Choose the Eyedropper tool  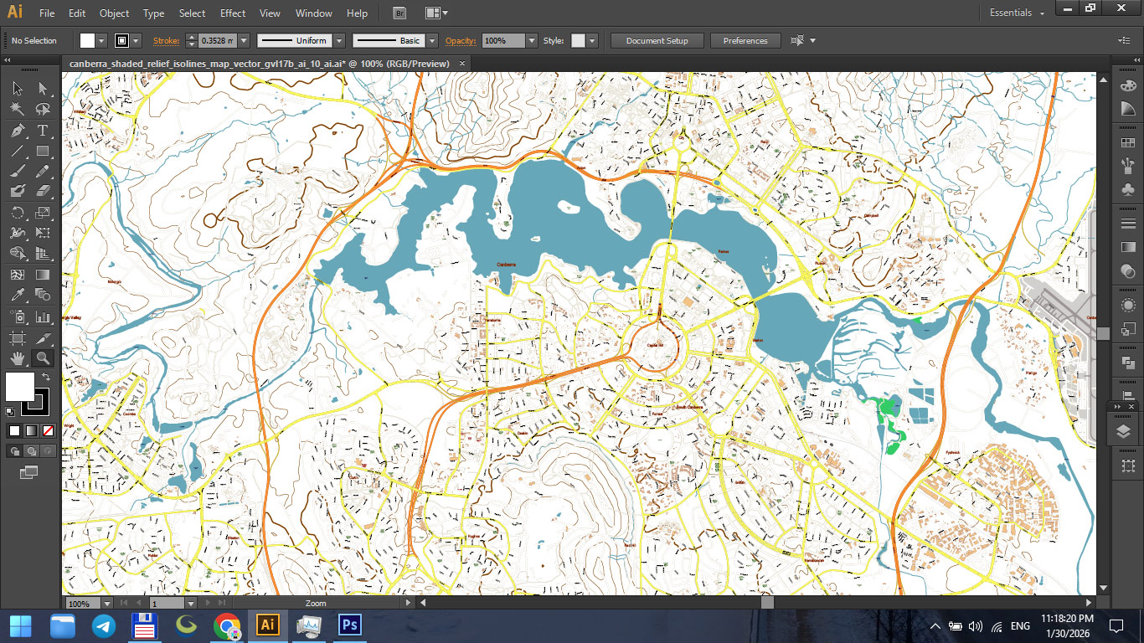[17, 295]
